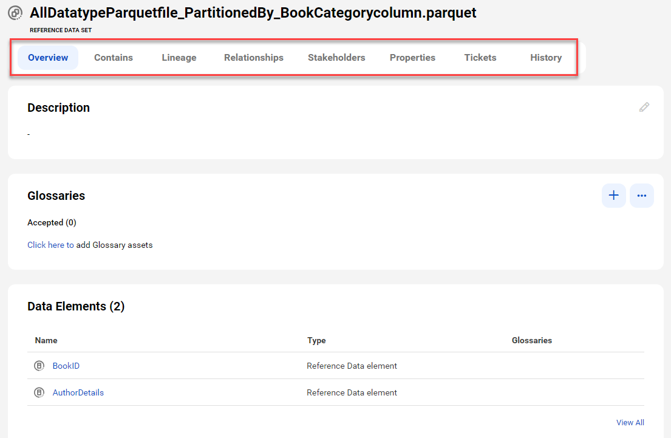Viewport: 671px width, 438px height.
Task: Click the Type column header
Action: (x=316, y=340)
